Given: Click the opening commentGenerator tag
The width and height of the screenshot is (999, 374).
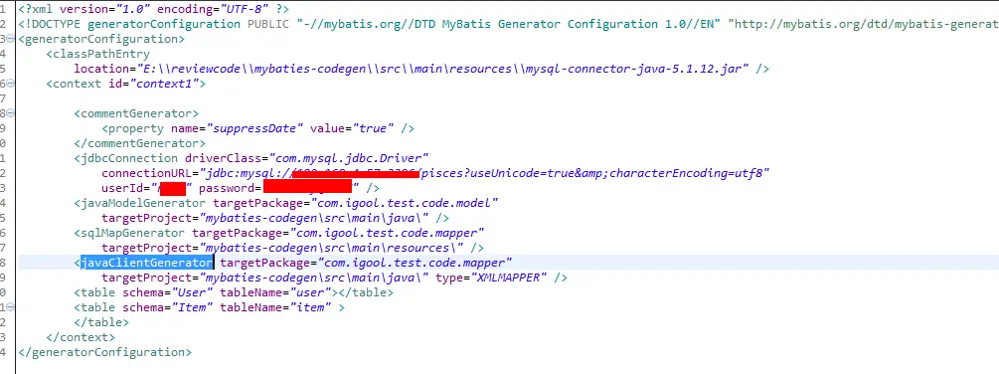Looking at the screenshot, I should (136, 113).
